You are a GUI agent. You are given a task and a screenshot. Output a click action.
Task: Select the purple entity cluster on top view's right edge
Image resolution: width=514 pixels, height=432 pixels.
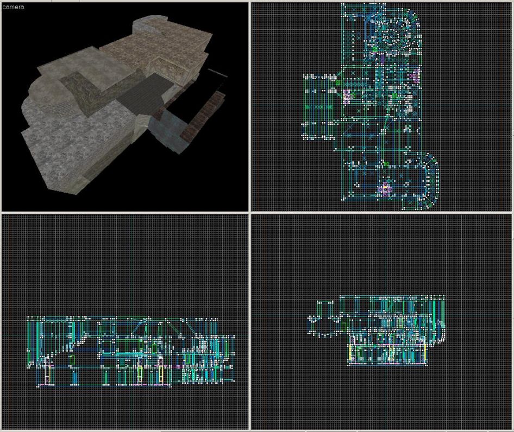(x=416, y=76)
